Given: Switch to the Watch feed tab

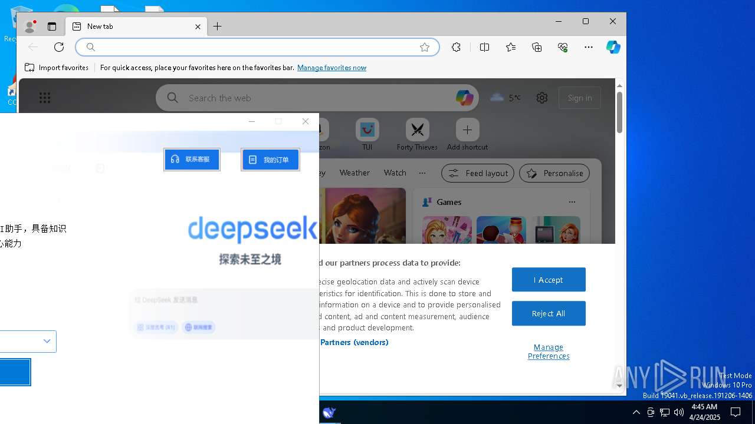Looking at the screenshot, I should 395,173.
